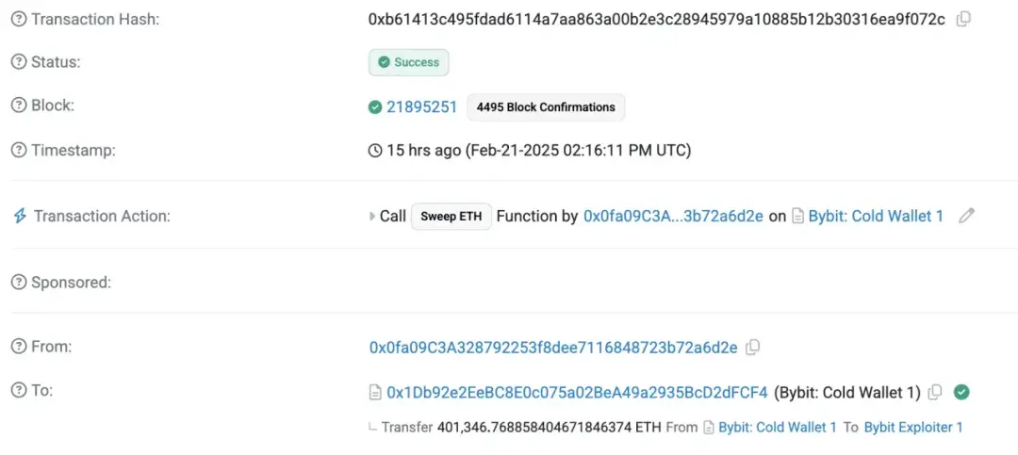
Task: Click the From help question icon
Action: (19, 347)
